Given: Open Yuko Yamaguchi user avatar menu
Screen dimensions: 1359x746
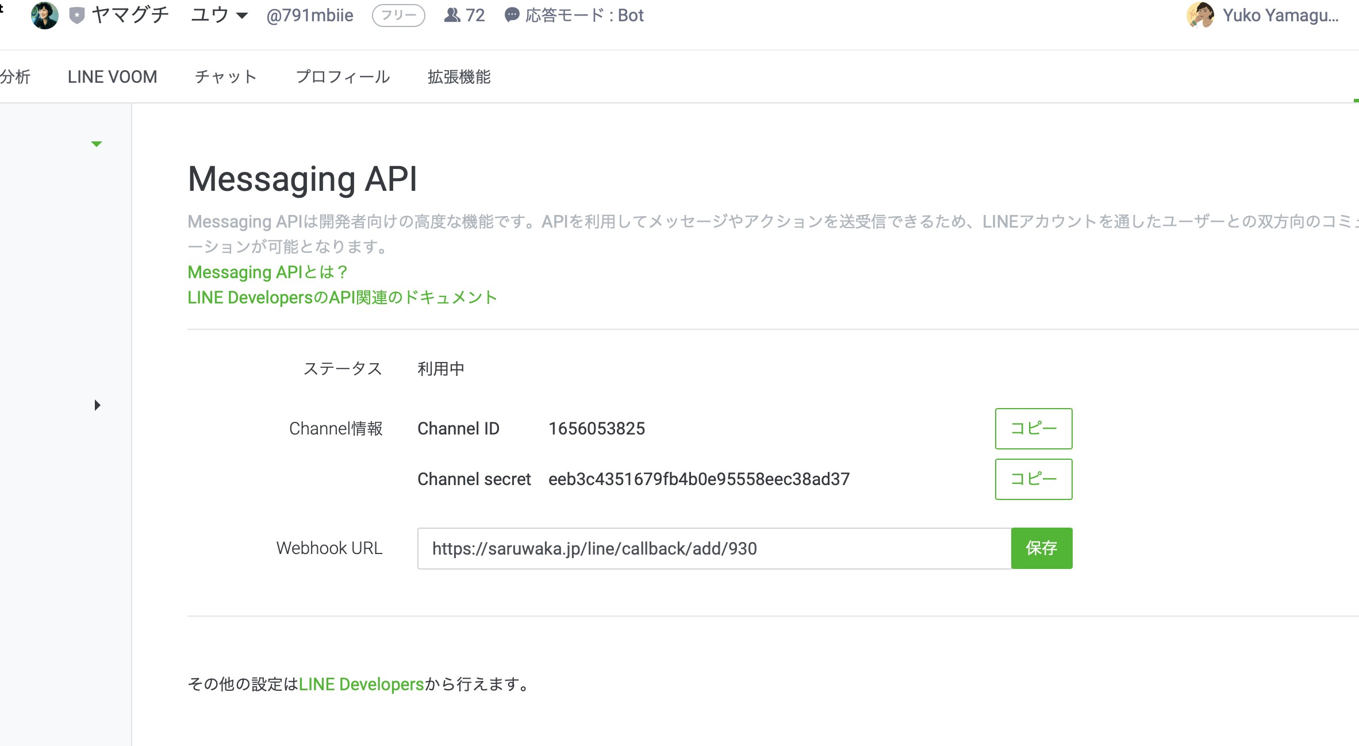Looking at the screenshot, I should point(1200,16).
